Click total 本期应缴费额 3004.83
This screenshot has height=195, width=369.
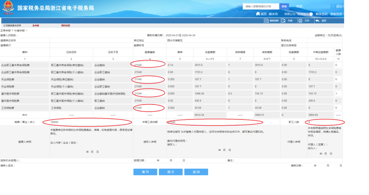pyautogui.click(x=320, y=115)
